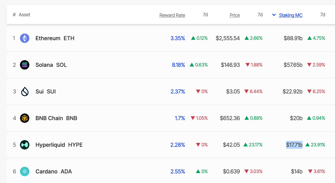Open the Cardano ADA asset name
Viewport: 335px width, 183px height.
54,172
